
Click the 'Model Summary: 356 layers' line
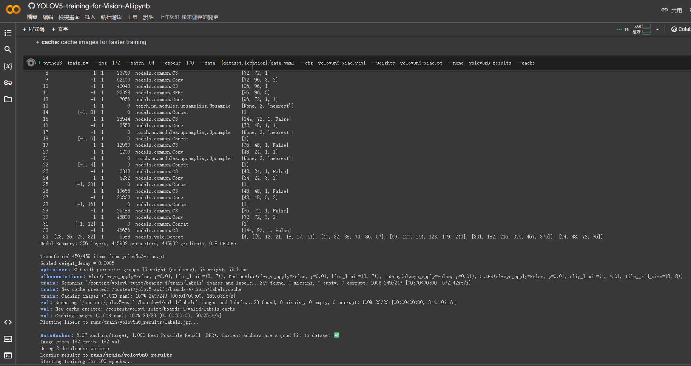pos(138,244)
